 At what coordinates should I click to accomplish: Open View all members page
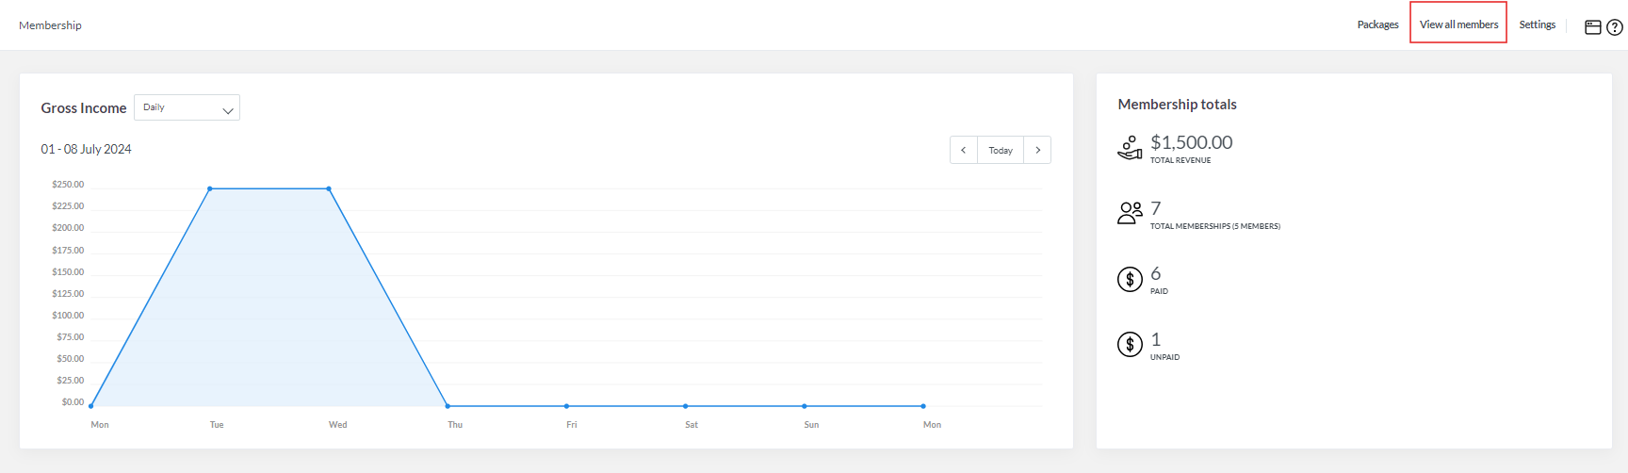click(1458, 24)
